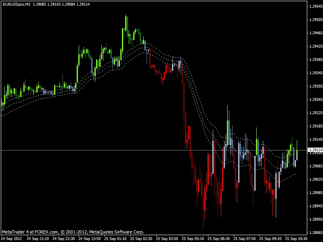Click the 25 Sep 02:30 time label
Viewport: 323px width, 242px height.
coord(141,239)
